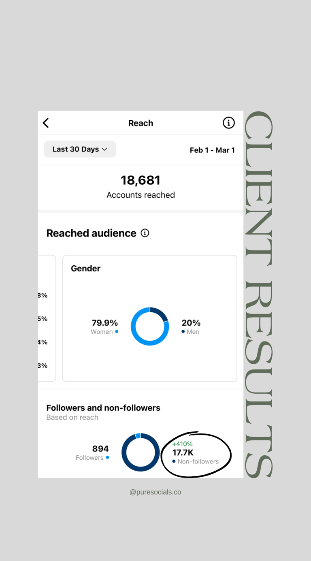Click the Reached audience heading
Screen dimensions: 311x561
coord(91,233)
